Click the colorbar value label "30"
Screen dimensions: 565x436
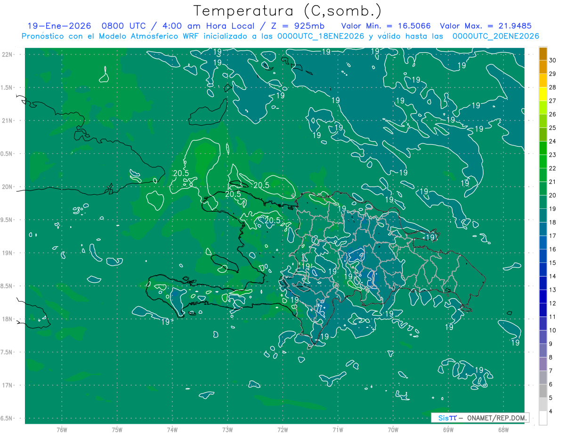click(553, 60)
